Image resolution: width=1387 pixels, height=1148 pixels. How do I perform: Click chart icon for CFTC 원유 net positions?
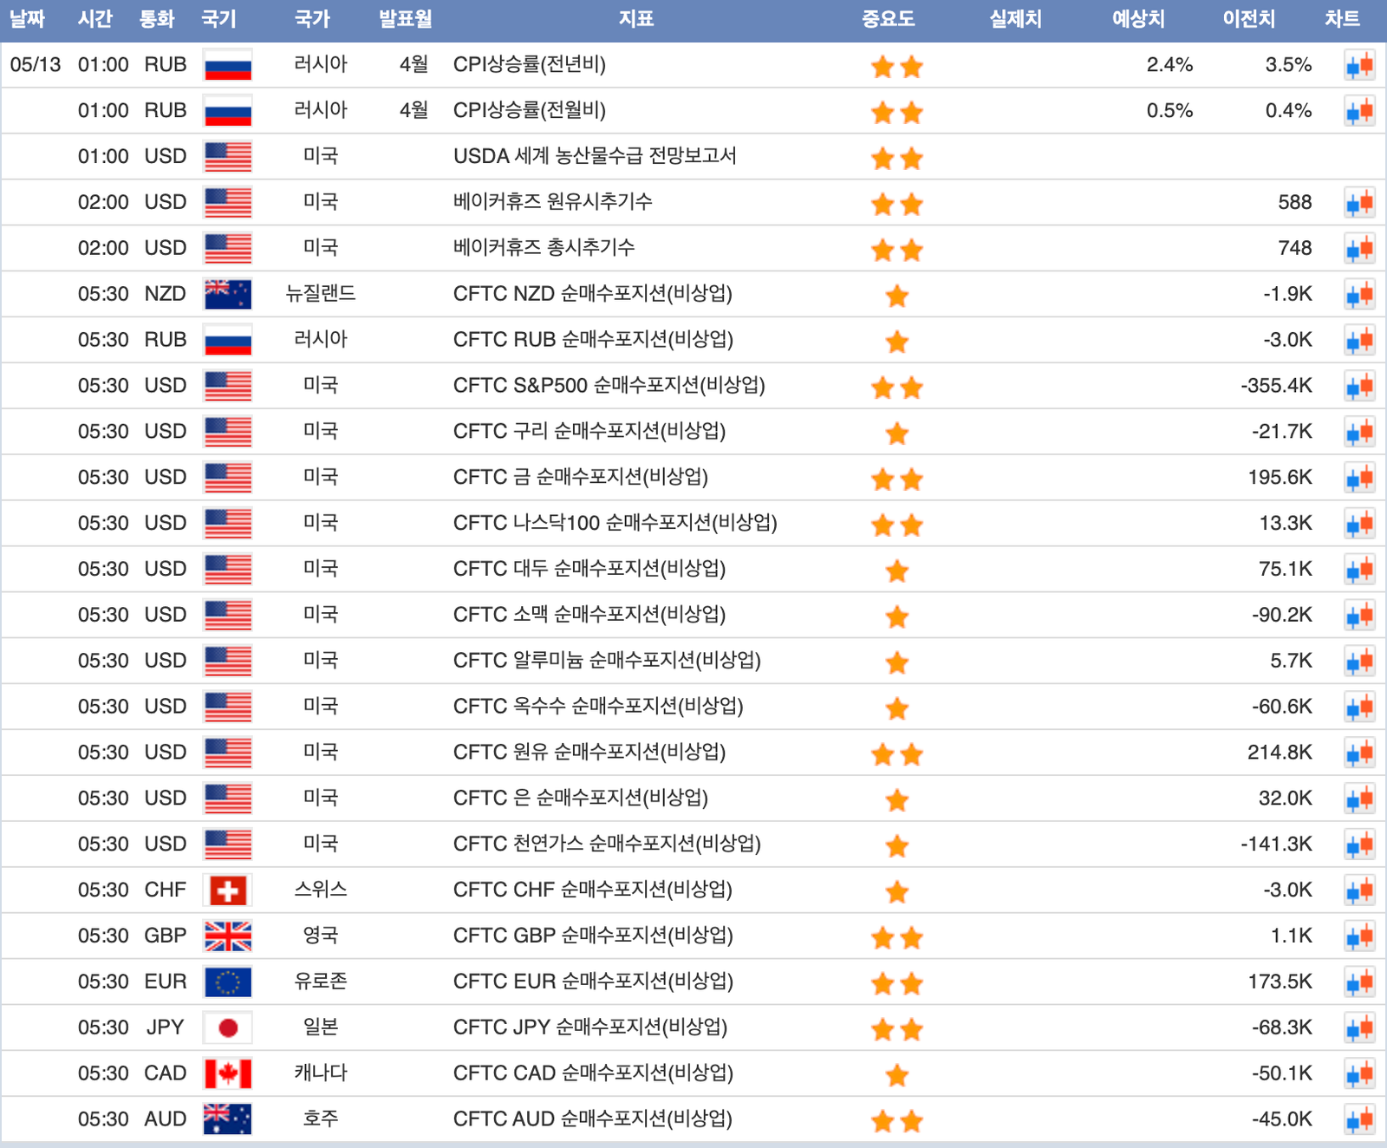tap(1359, 753)
